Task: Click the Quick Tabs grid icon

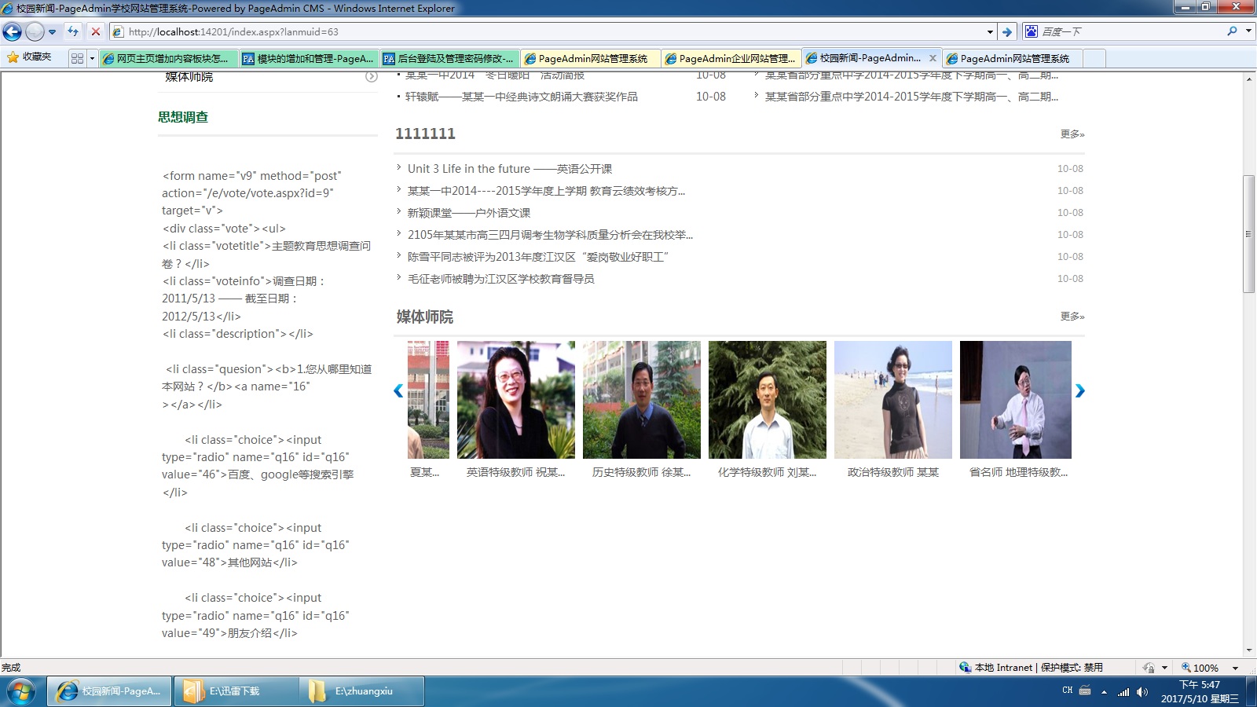Action: pyautogui.click(x=77, y=58)
